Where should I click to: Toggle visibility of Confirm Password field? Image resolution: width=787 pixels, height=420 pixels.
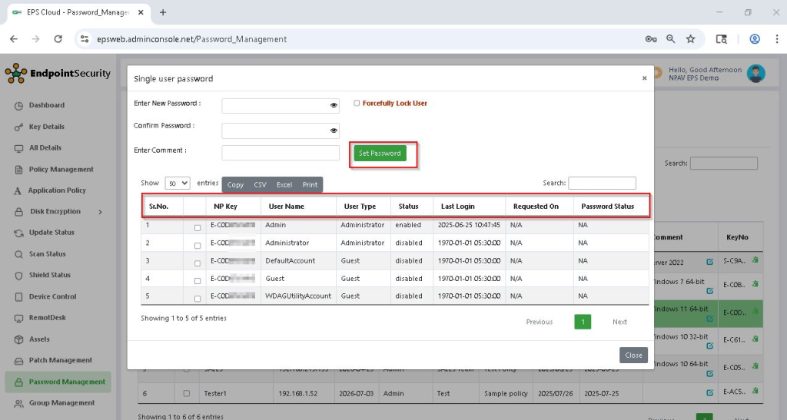pyautogui.click(x=334, y=131)
